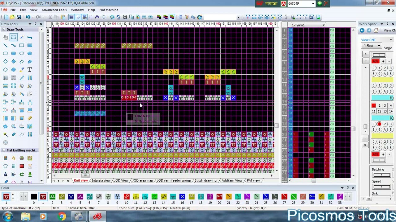Switch to the Intarsia view tab
This screenshot has width=396, height=222.
[x=101, y=180]
